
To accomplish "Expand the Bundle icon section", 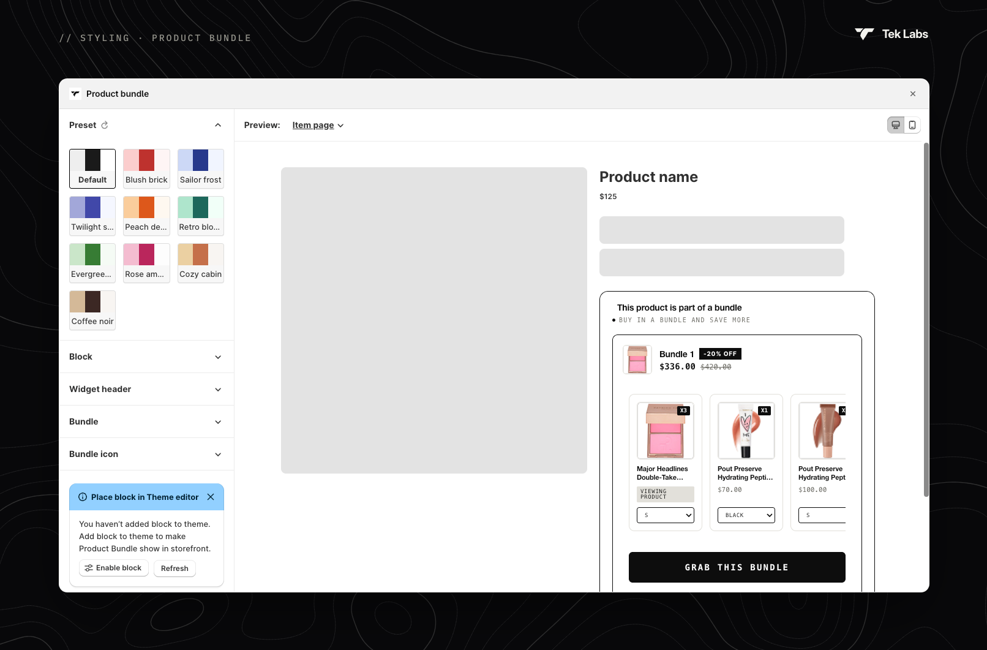I will (146, 454).
